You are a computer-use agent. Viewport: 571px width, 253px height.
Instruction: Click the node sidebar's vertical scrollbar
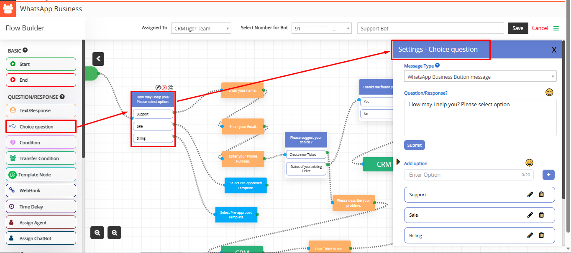pyautogui.click(x=84, y=99)
